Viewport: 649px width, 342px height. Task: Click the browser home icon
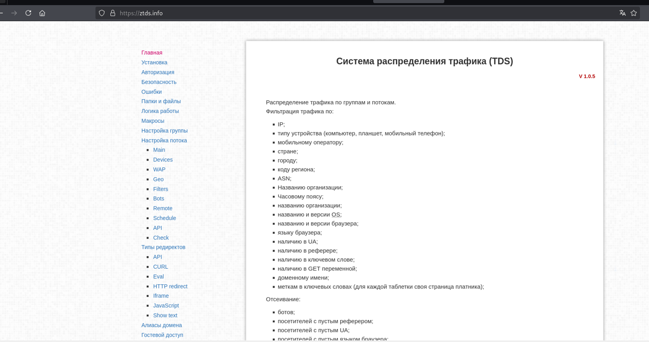[x=42, y=13]
